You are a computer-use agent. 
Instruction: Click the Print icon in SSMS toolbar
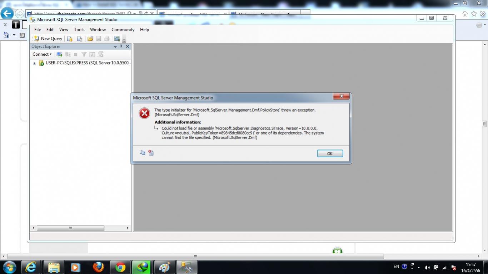106,39
